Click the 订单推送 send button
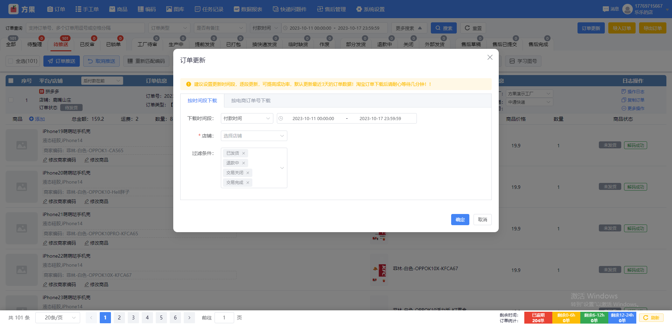This screenshot has height=325, width=672. point(62,61)
